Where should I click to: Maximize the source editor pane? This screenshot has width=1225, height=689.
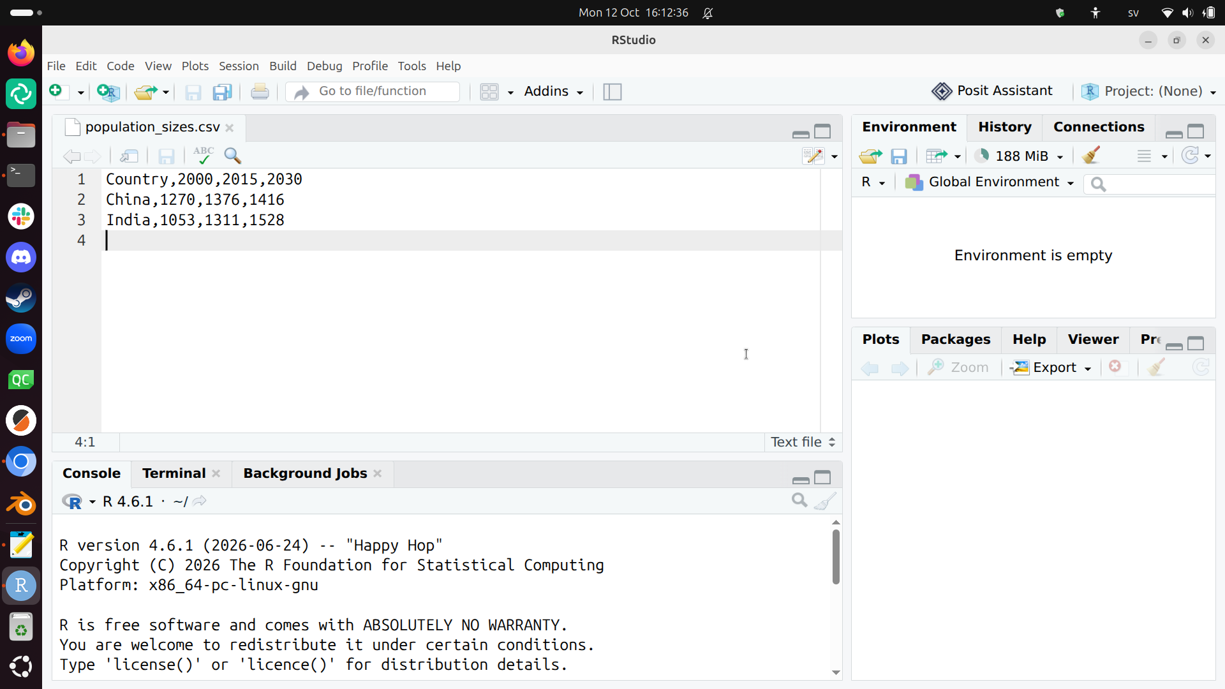pyautogui.click(x=822, y=131)
